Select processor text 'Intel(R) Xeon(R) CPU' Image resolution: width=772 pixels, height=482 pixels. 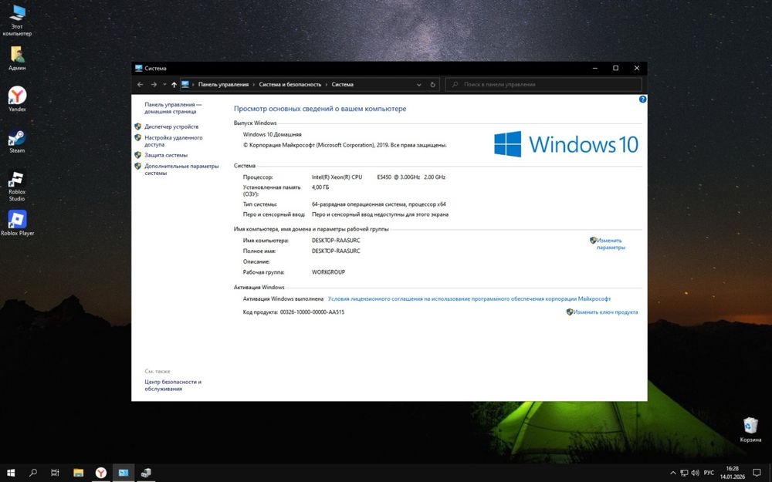click(x=337, y=177)
